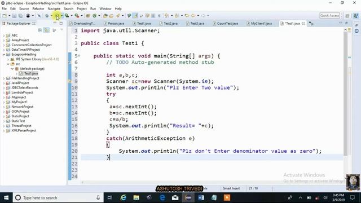Screen dimensions: 361x203
Task: Click the Search flashlight icon
Action: click(x=118, y=16)
